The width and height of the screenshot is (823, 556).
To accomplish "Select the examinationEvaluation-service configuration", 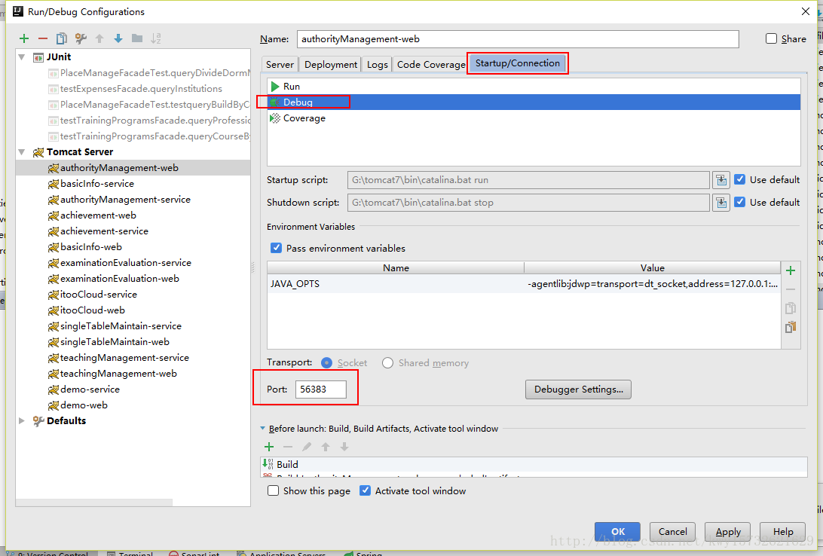I will pyautogui.click(x=125, y=263).
